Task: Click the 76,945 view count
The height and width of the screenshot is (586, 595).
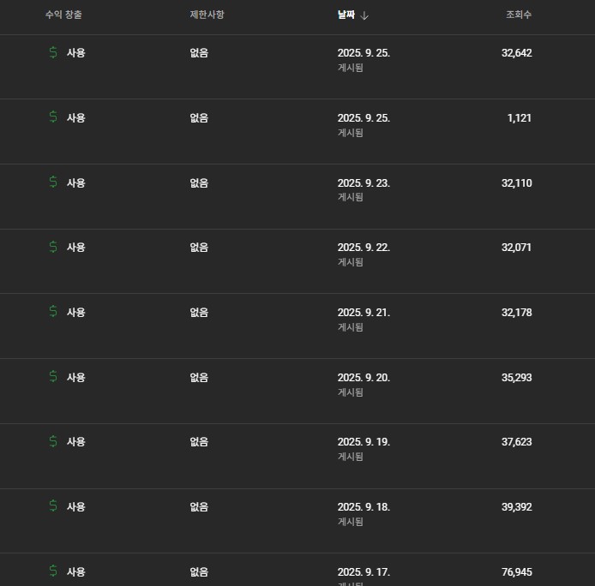Action: tap(516, 571)
